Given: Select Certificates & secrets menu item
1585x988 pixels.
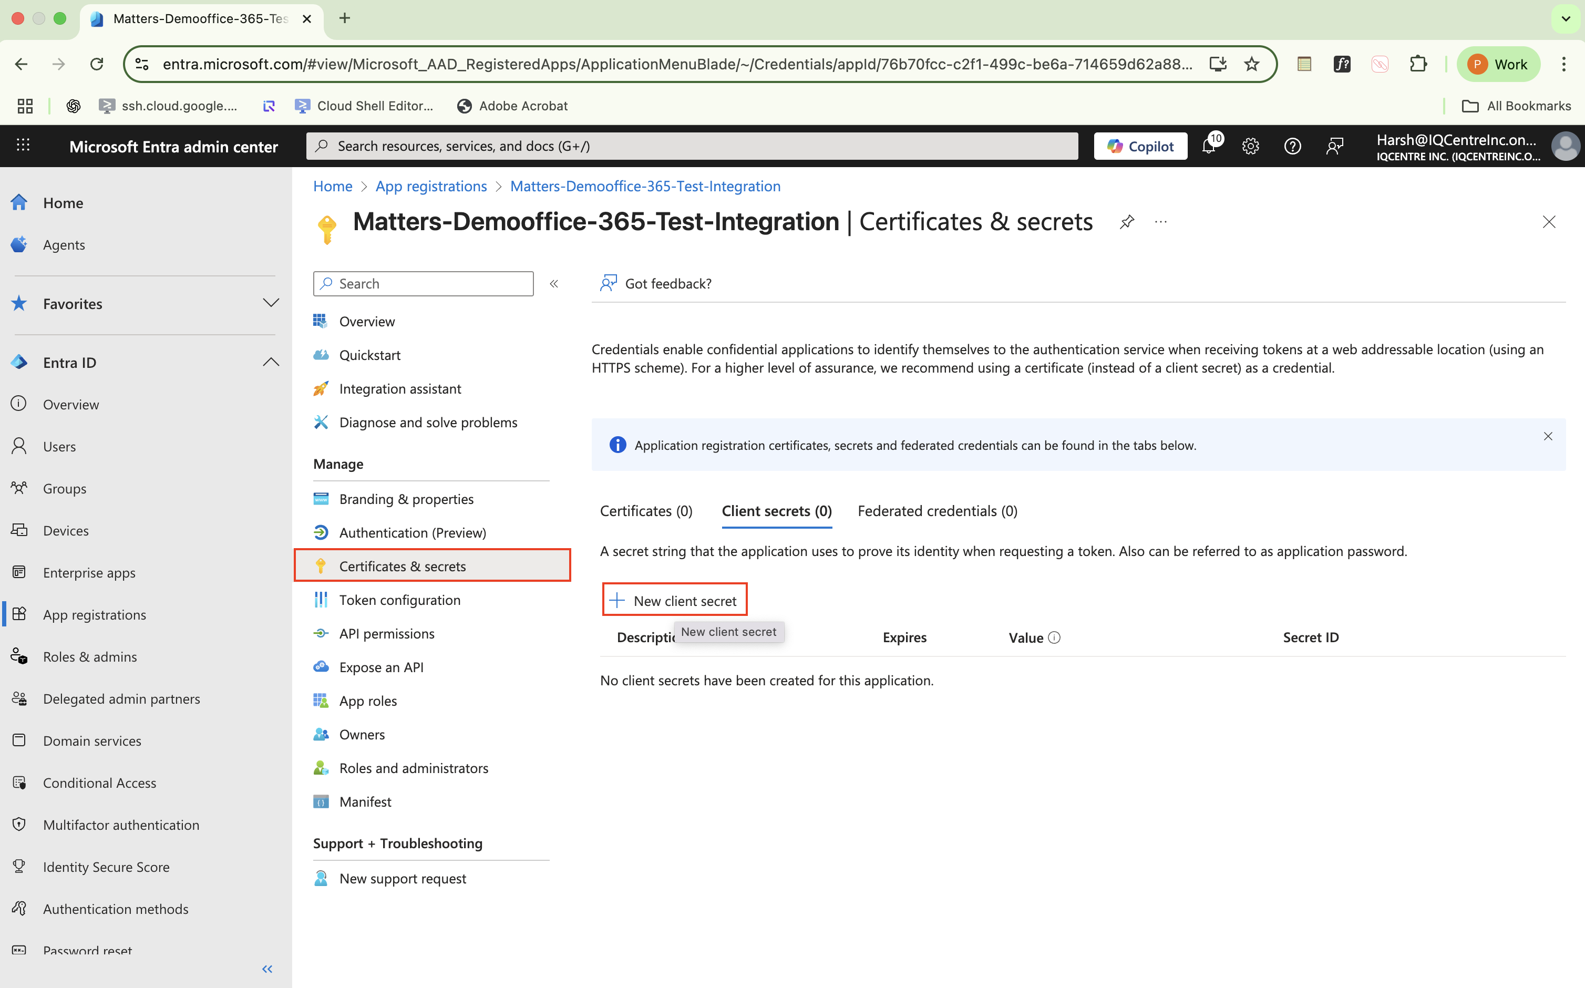Looking at the screenshot, I should (433, 566).
